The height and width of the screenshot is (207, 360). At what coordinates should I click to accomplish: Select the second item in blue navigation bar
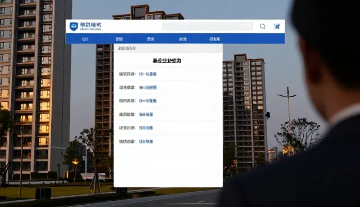tap(119, 39)
